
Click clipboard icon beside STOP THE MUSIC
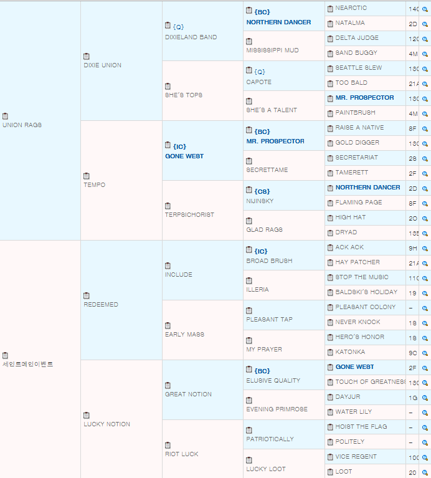[330, 278]
